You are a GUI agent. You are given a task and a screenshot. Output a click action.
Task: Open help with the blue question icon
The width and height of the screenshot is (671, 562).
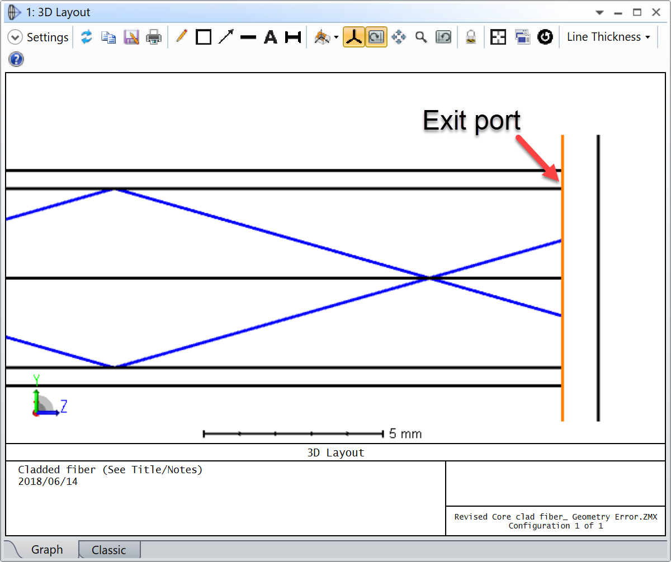16,60
